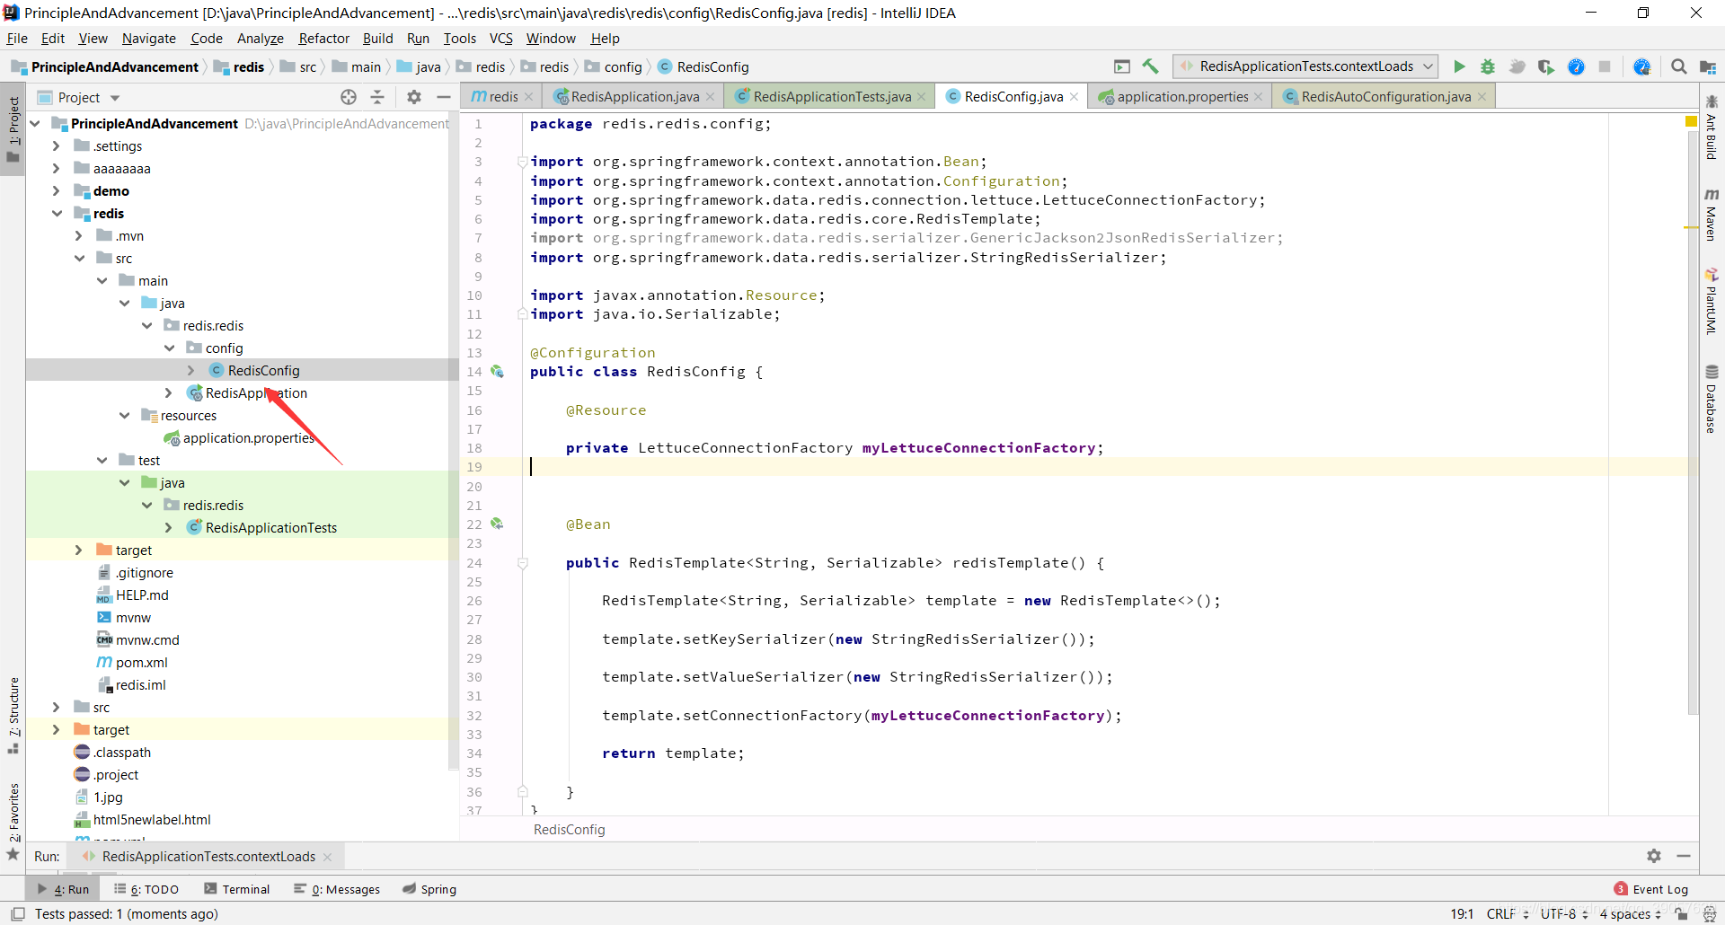Toggle the Structure side tab
The image size is (1725, 925).
click(13, 714)
